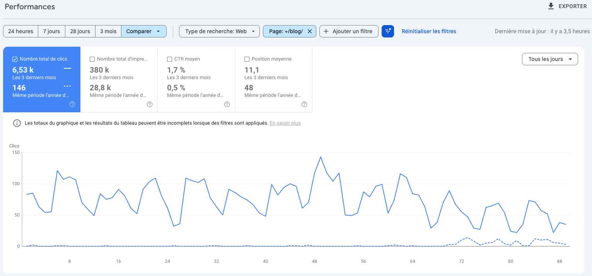This screenshot has width=592, height=276.
Task: Switch to 28 jours range
Action: coord(80,31)
